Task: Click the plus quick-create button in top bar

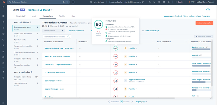Action: [73, 2]
